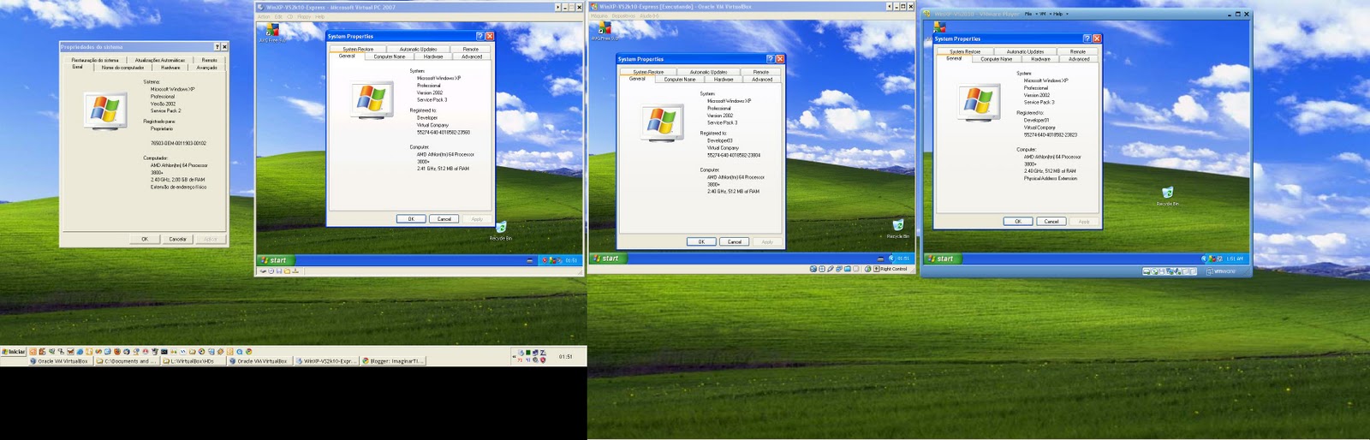Open Recycle Bin in VMware Player guest
Screen dimensions: 1370x440
pyautogui.click(x=1167, y=194)
